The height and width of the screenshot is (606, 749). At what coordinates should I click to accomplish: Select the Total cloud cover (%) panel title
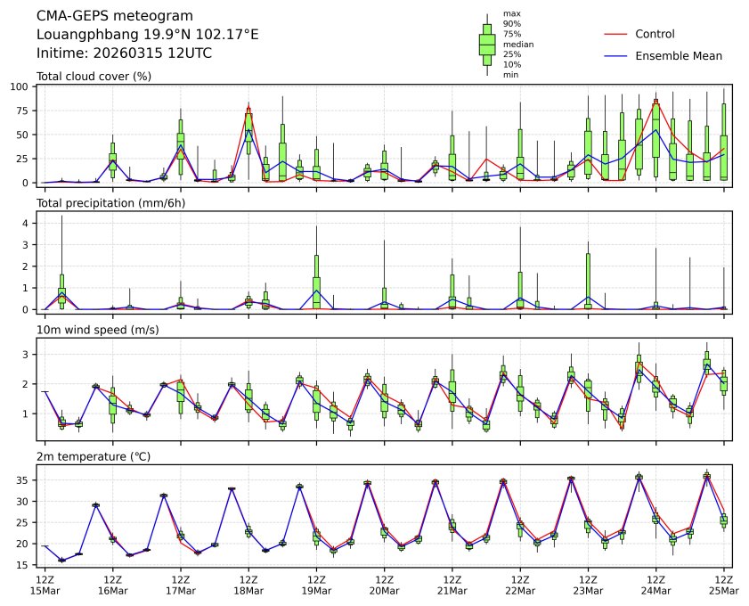click(94, 76)
